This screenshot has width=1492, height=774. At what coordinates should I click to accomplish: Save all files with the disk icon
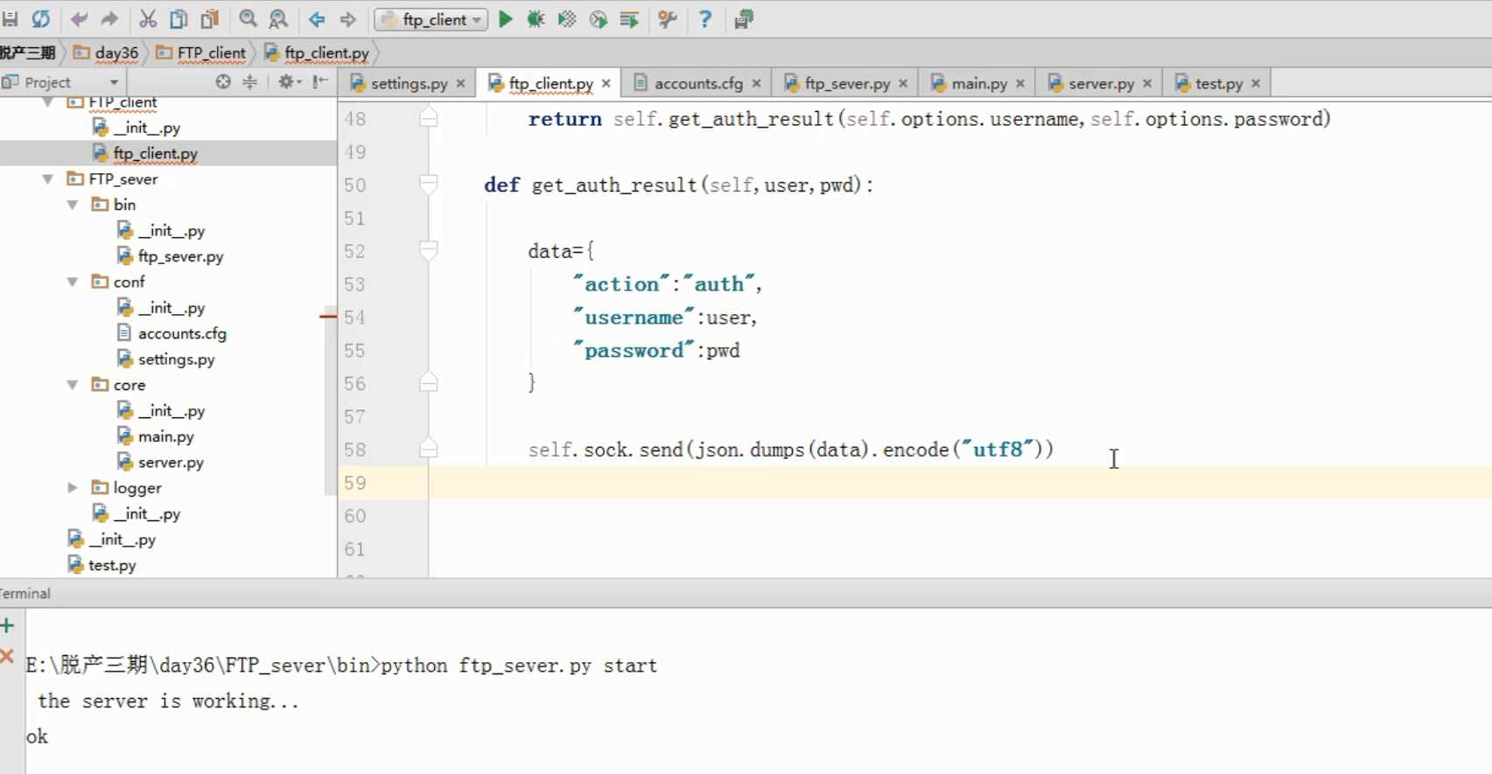pyautogui.click(x=11, y=18)
